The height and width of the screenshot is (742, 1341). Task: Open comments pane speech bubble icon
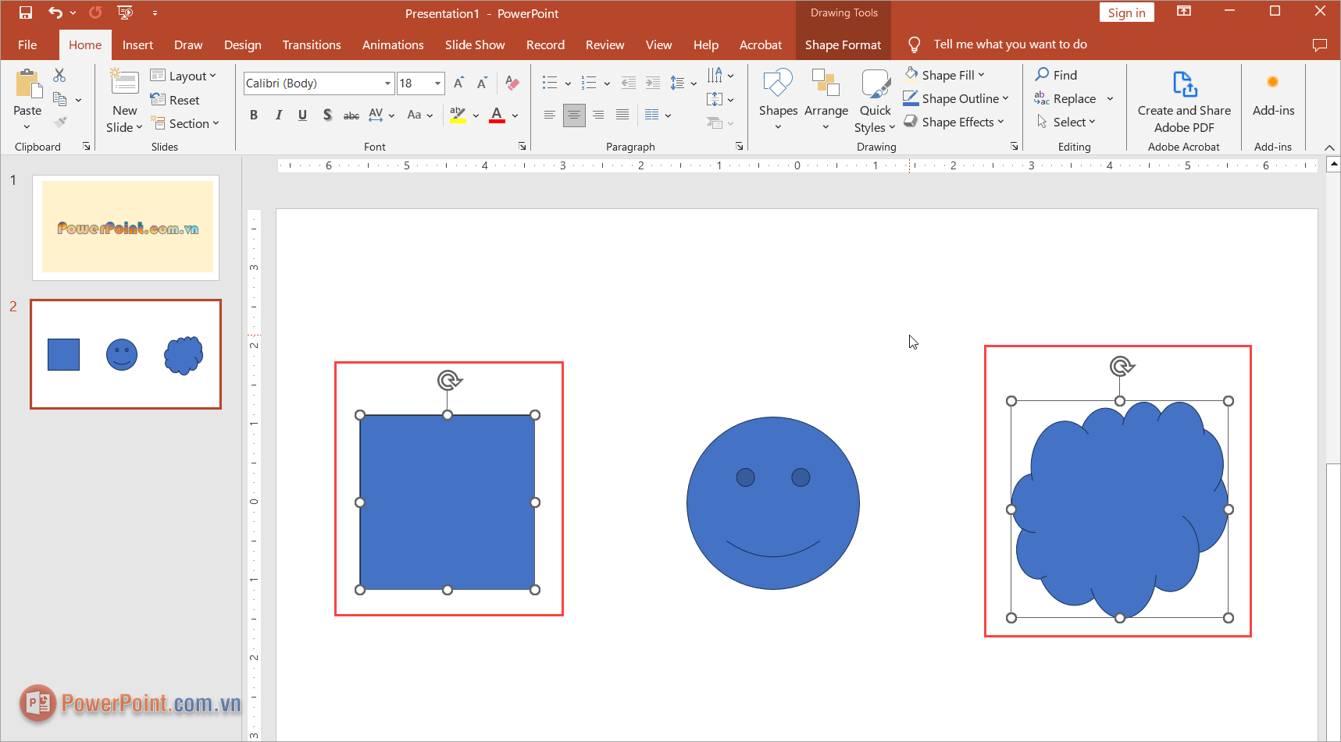tap(1320, 44)
